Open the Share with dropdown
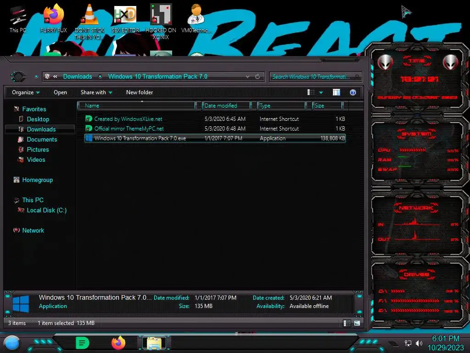Viewport: 470px width, 353px height. (x=96, y=92)
